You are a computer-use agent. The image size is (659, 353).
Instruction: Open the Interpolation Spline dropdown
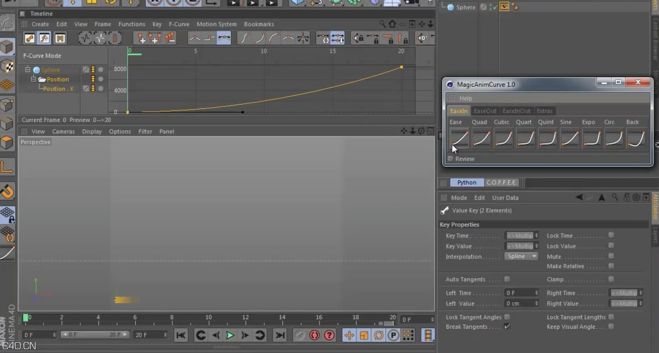[521, 256]
